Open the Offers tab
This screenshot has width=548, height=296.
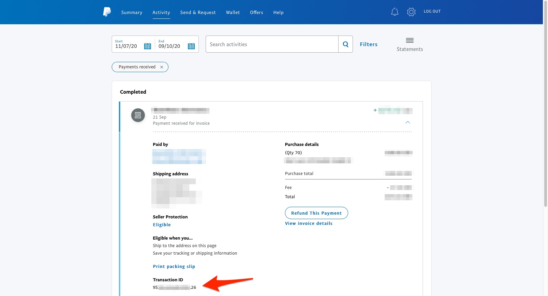[x=257, y=12]
